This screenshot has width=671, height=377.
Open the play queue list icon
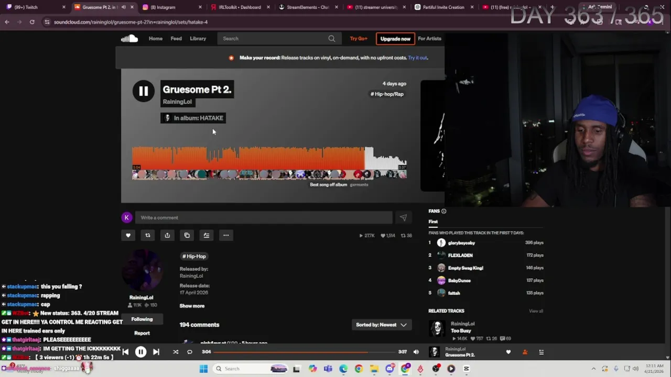pyautogui.click(x=542, y=352)
